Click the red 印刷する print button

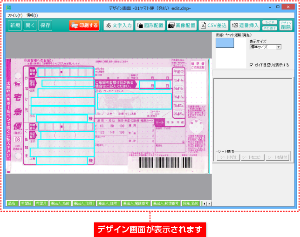pos(84,26)
